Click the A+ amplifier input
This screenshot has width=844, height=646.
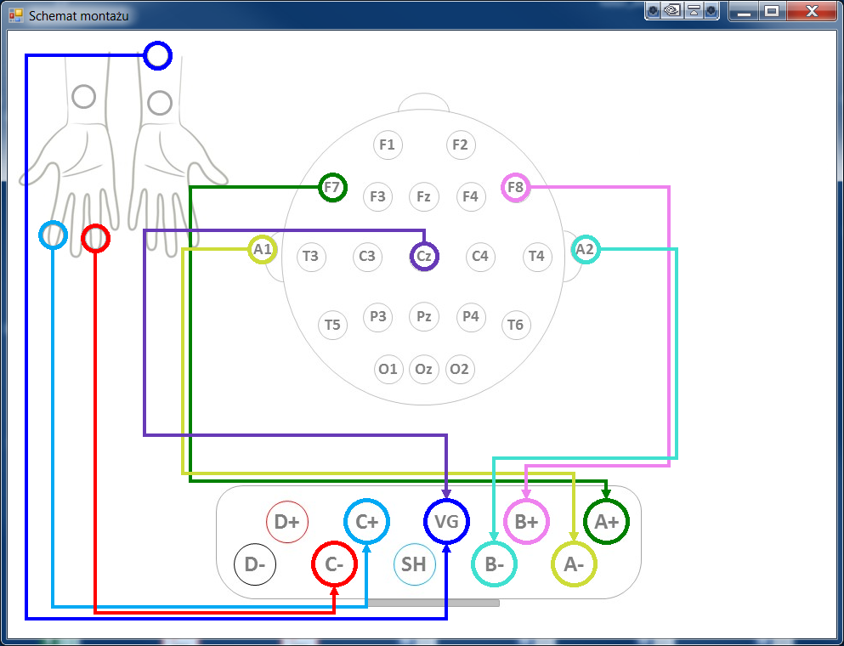[x=606, y=522]
